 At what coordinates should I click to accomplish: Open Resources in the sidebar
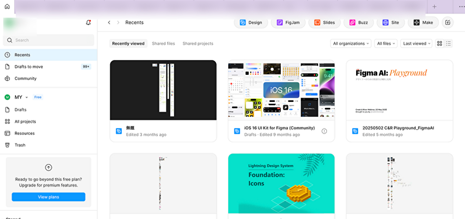coord(49,133)
